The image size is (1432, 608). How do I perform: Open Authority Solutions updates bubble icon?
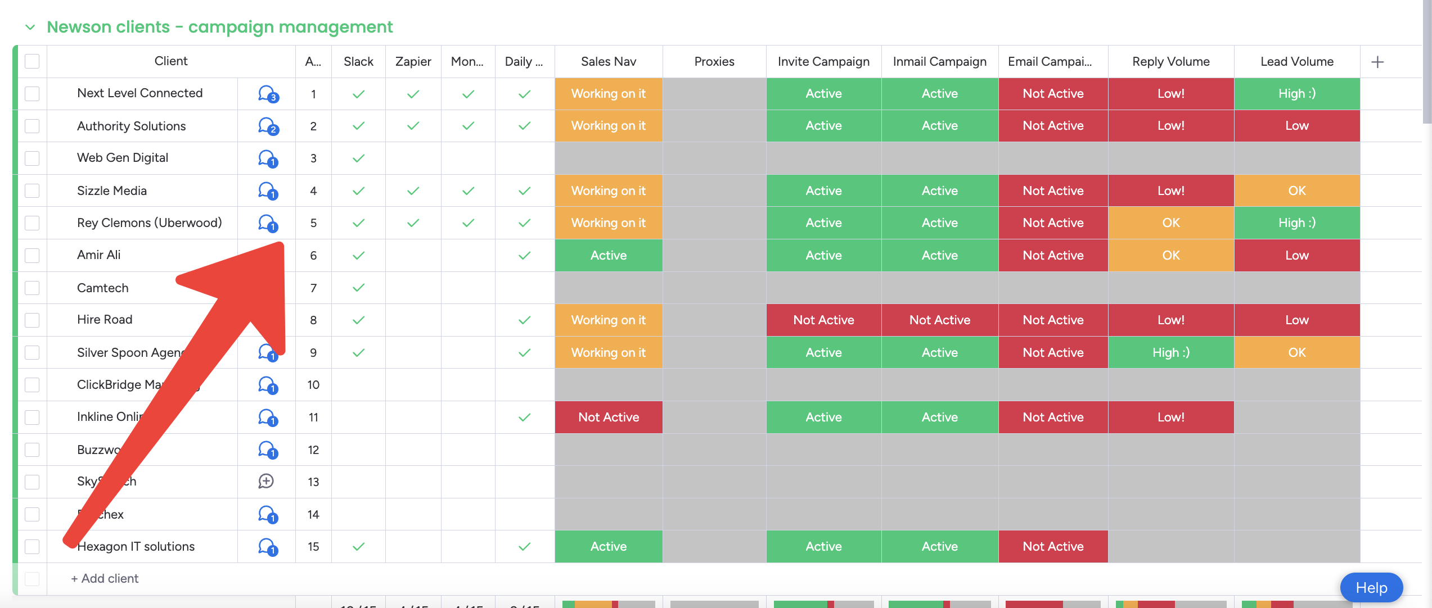(x=267, y=126)
